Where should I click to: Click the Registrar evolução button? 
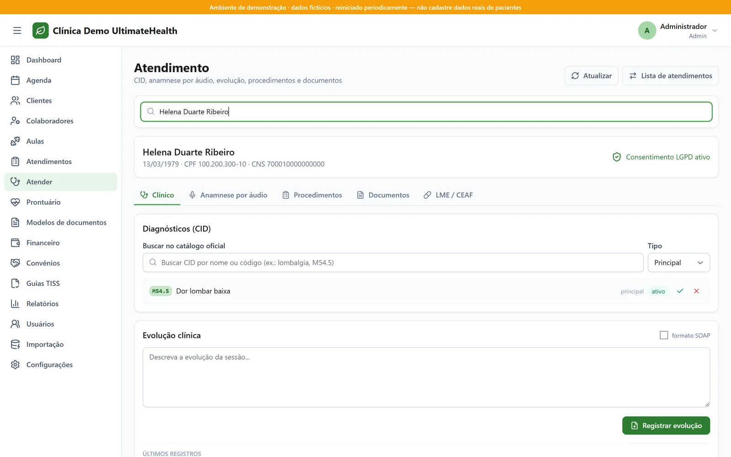[x=666, y=425]
